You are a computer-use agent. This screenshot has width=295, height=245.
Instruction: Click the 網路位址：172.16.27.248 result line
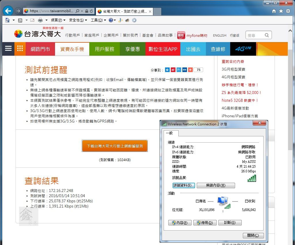tap(52, 191)
